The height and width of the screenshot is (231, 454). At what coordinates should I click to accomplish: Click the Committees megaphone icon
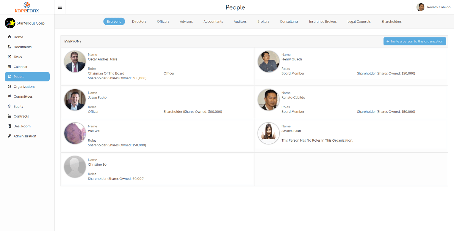point(10,96)
